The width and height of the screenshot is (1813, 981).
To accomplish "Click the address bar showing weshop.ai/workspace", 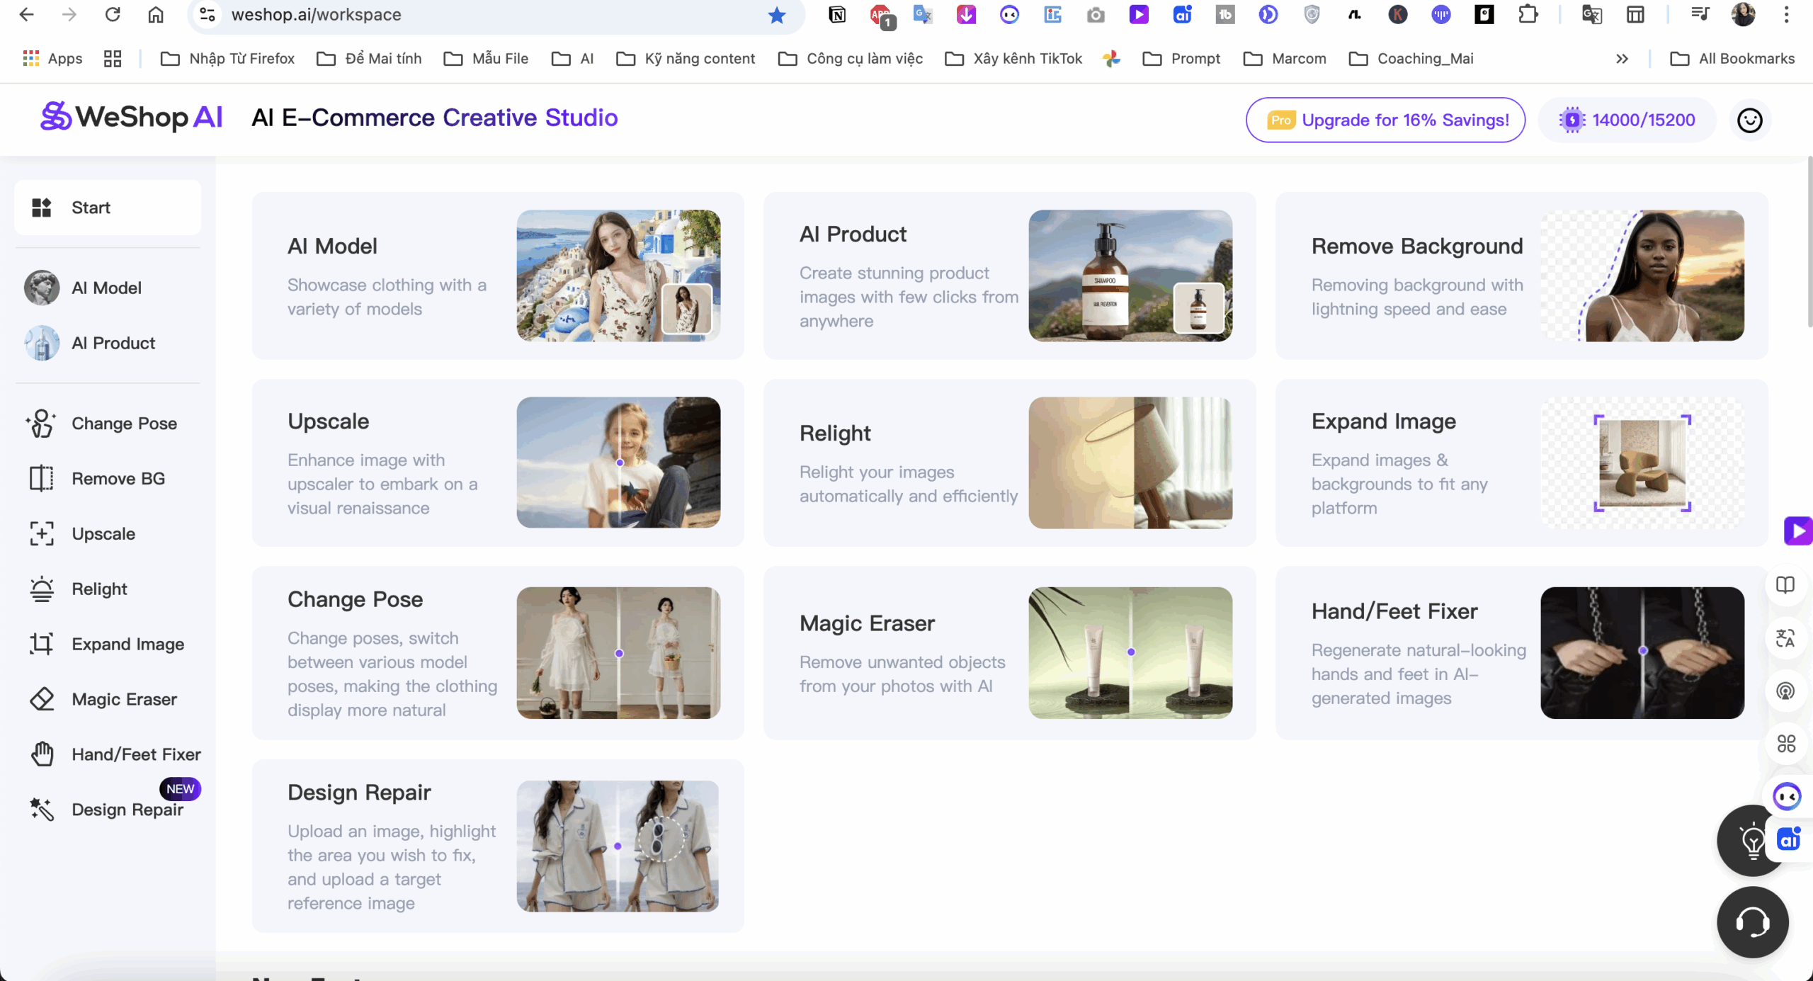I will [x=496, y=15].
